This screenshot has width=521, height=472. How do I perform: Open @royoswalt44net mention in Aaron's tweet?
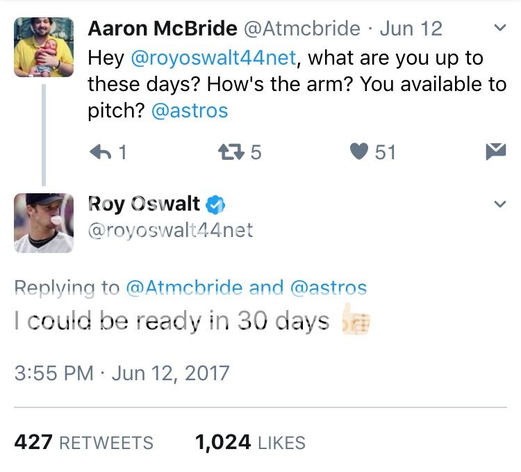pyautogui.click(x=214, y=58)
